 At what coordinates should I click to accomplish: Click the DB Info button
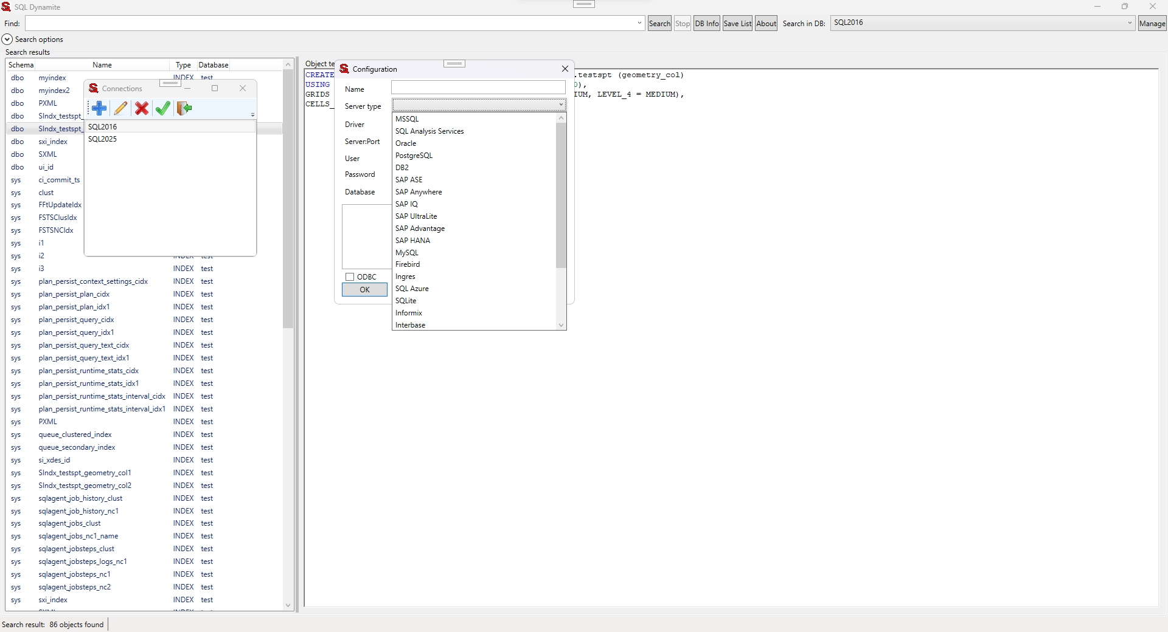pyautogui.click(x=706, y=24)
